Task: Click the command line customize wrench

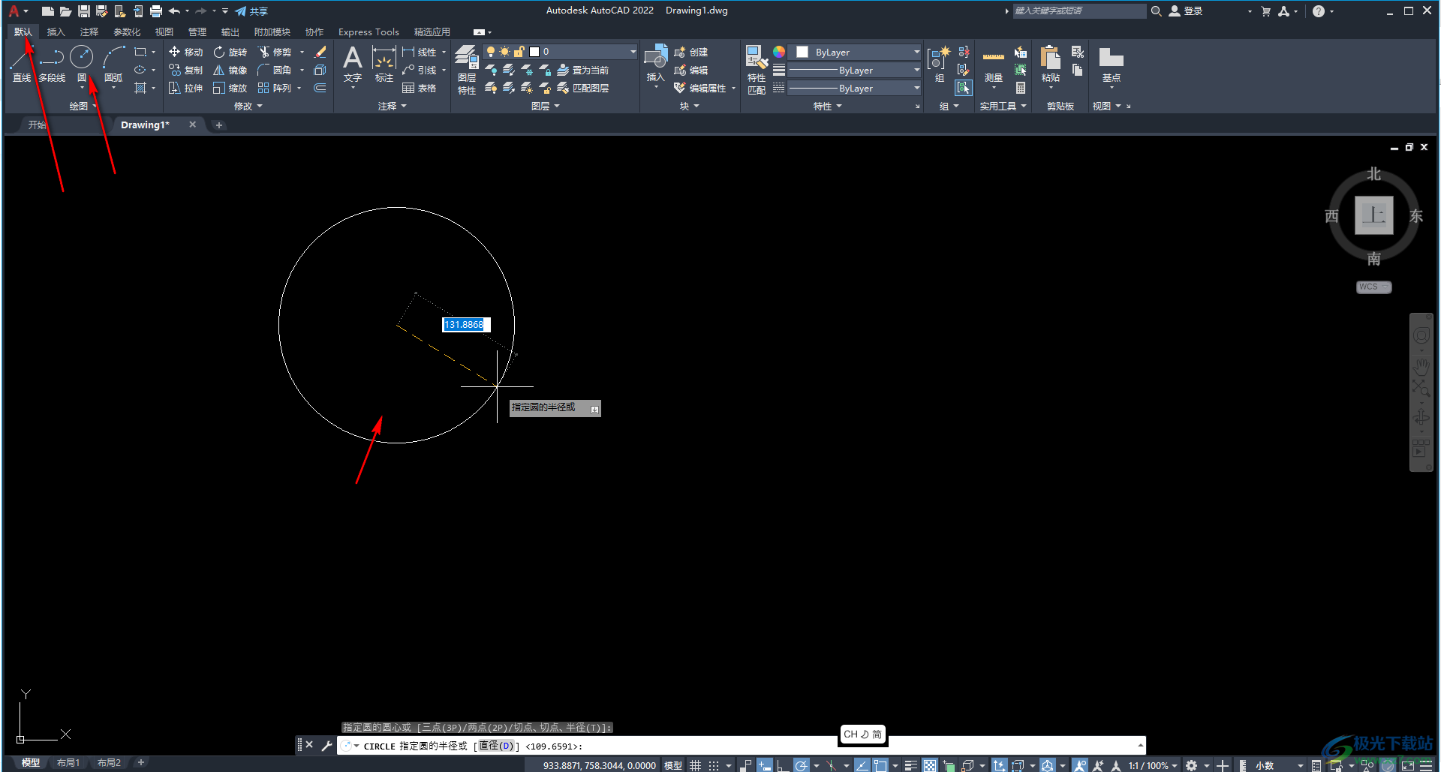Action: click(x=326, y=745)
